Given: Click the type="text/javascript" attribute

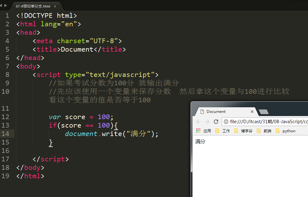Looking at the screenshot, I should pyautogui.click(x=110, y=75).
